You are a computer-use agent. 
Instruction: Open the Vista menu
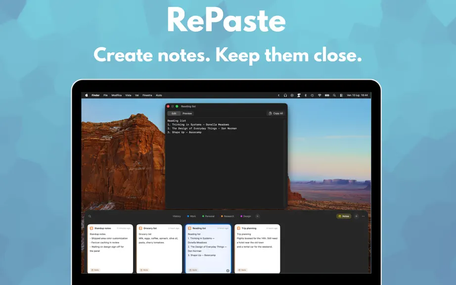pos(128,95)
